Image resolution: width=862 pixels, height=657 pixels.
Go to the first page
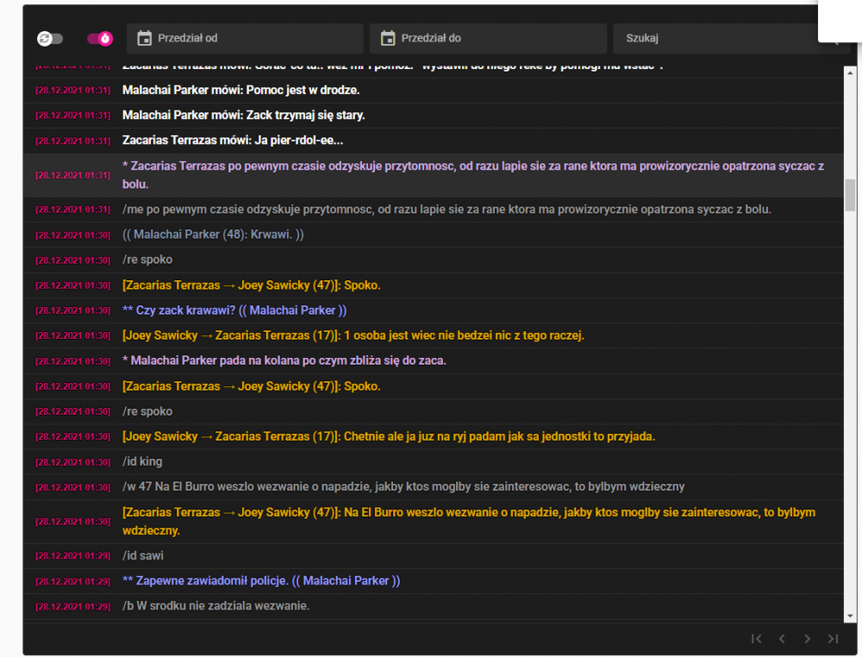pos(757,639)
